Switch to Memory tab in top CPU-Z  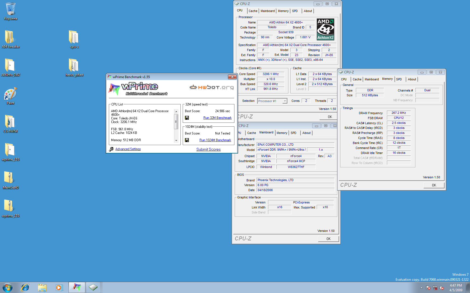(x=283, y=11)
